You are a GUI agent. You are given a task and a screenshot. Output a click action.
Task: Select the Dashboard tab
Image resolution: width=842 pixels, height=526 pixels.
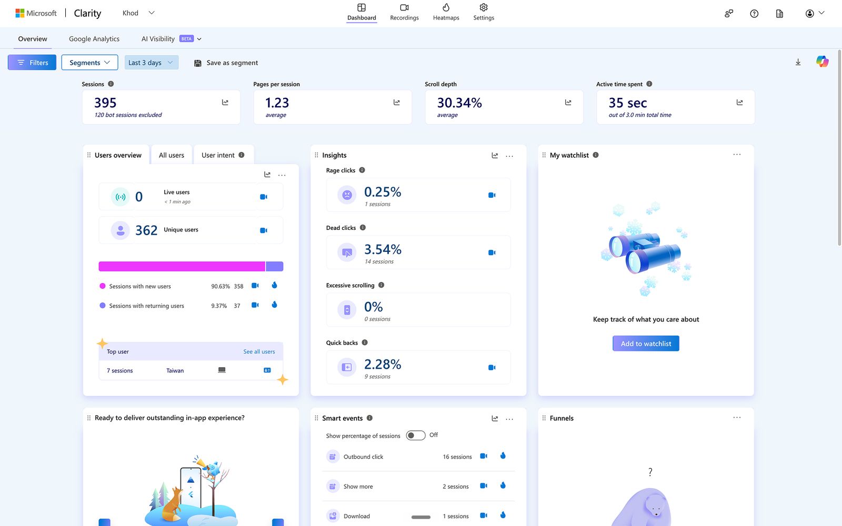coord(362,12)
